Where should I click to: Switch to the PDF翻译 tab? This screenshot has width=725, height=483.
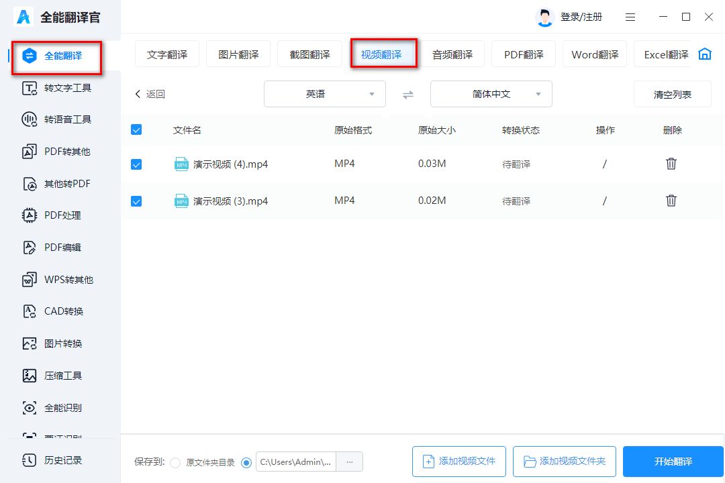tap(524, 55)
